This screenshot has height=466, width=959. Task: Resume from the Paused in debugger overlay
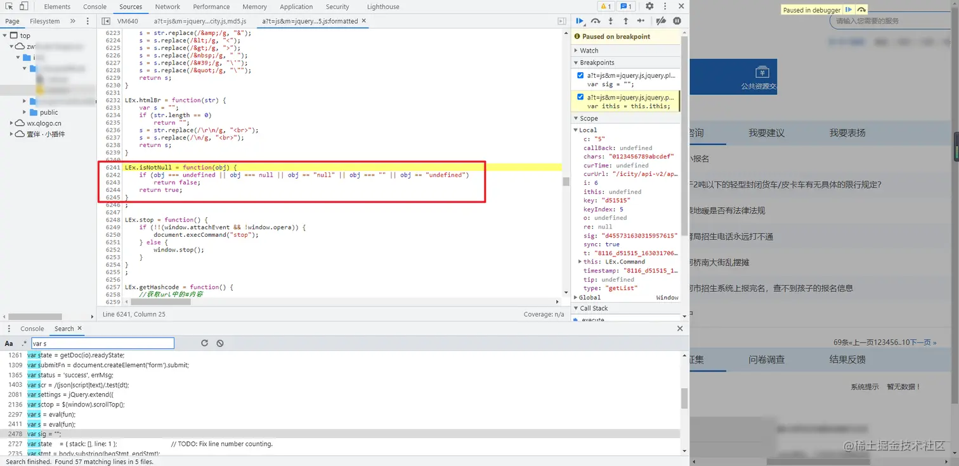point(849,10)
